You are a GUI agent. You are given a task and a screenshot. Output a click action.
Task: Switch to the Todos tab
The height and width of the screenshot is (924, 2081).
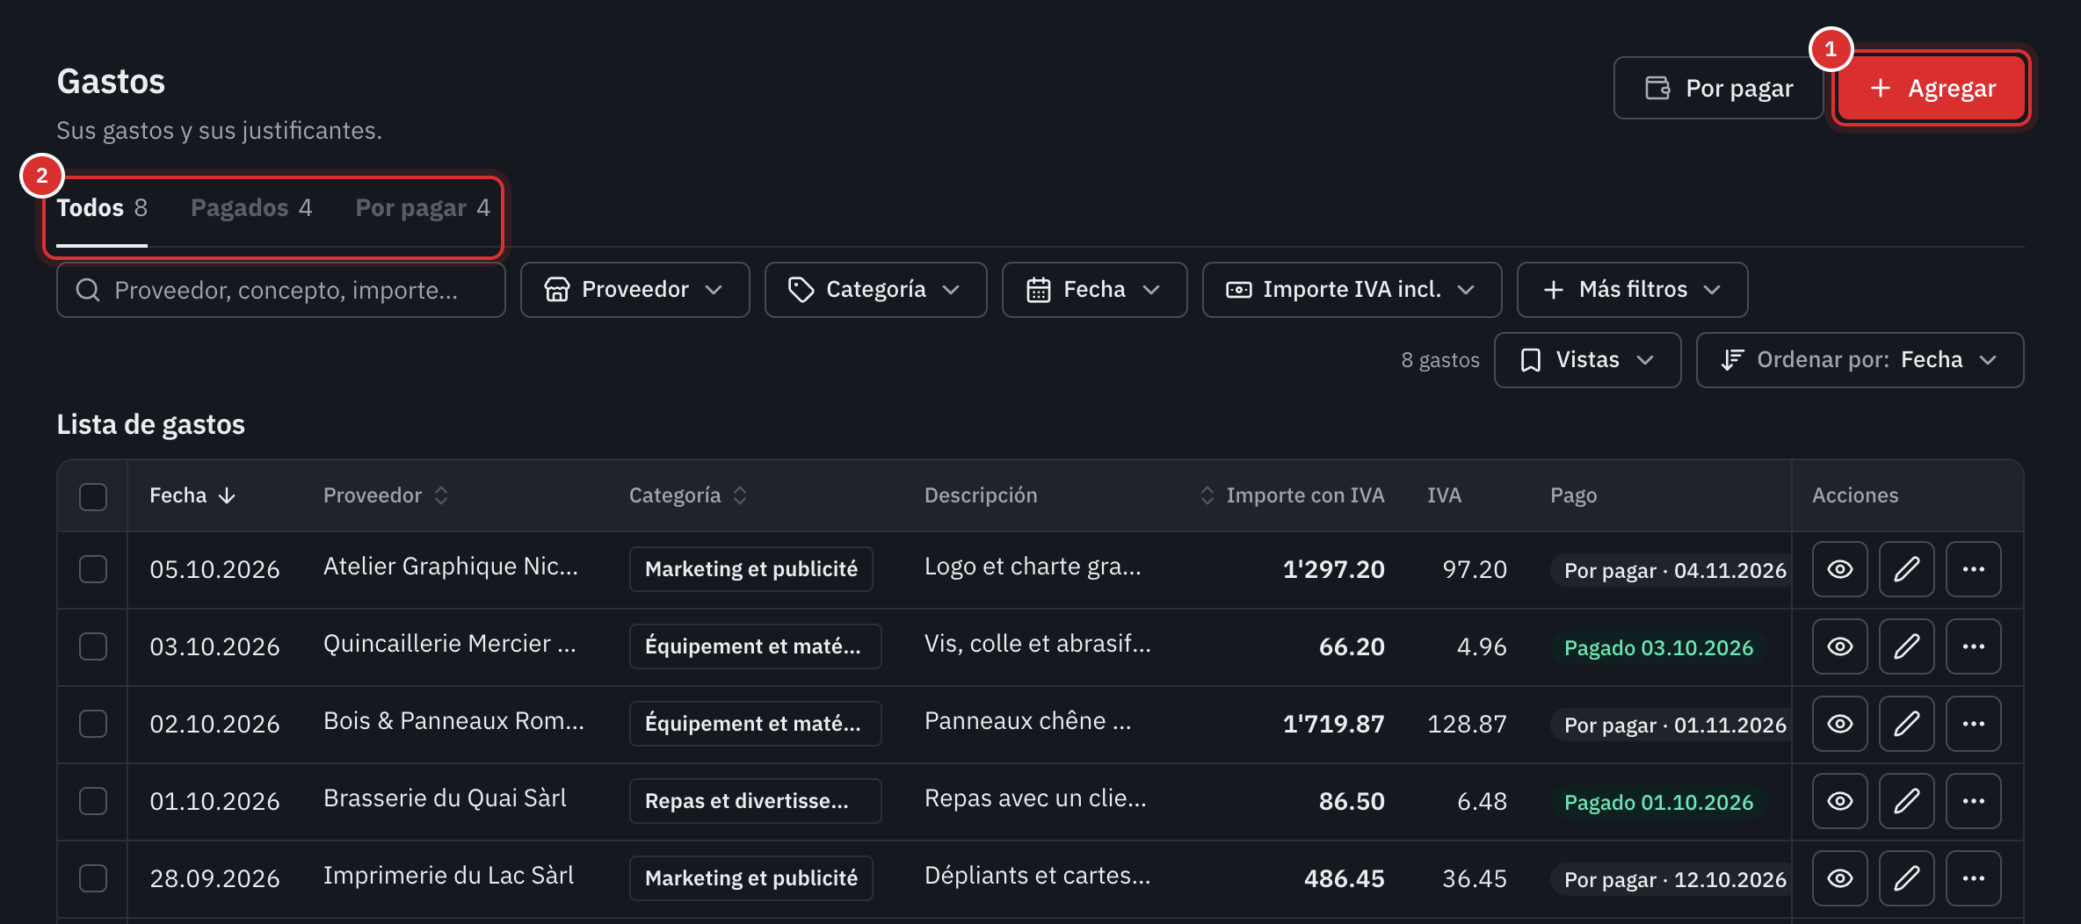tap(102, 208)
